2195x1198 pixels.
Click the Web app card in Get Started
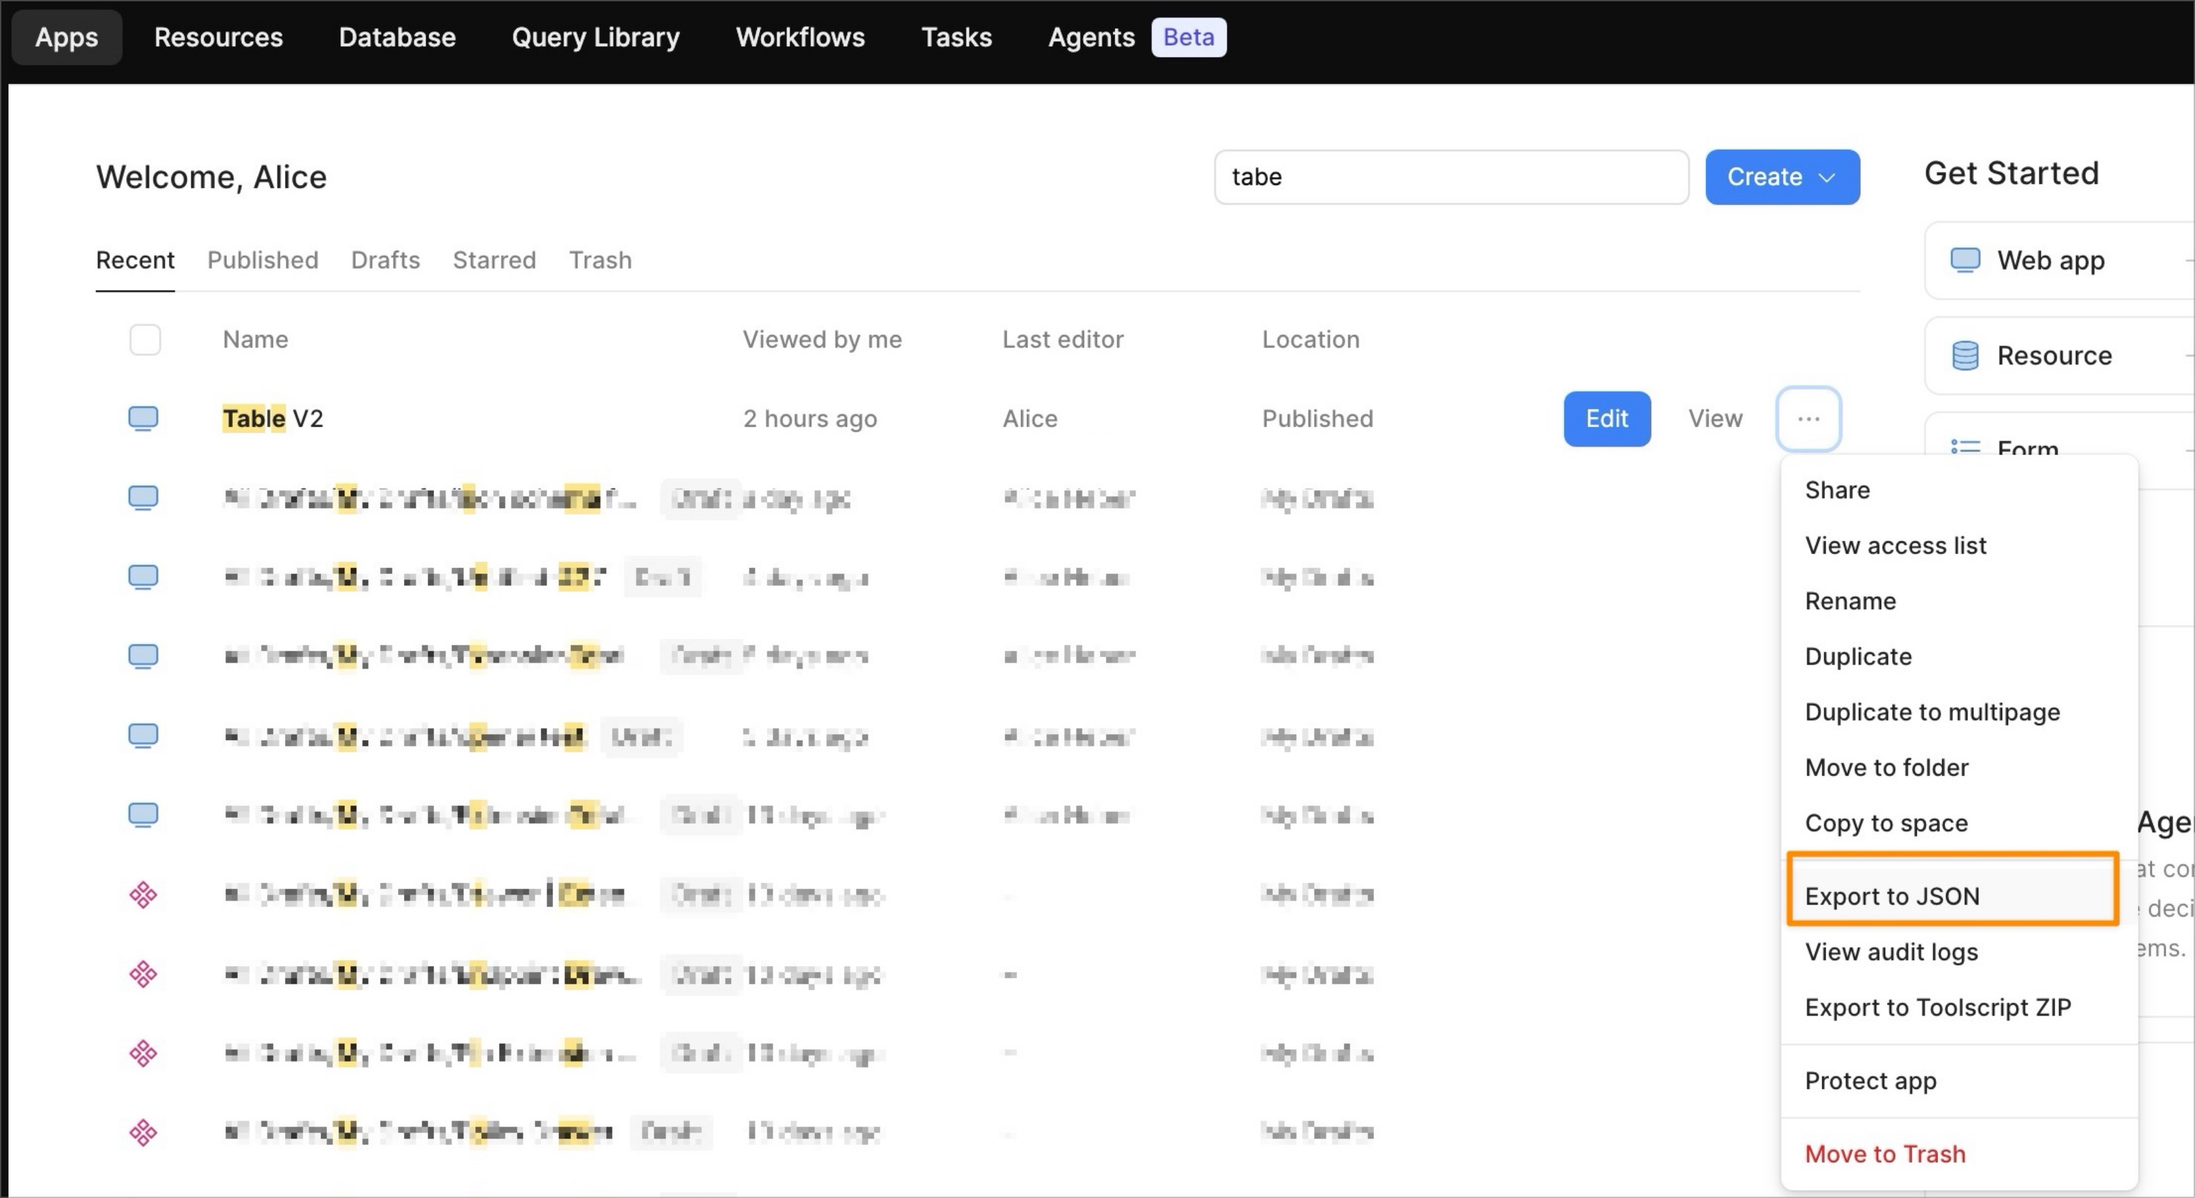[x=2058, y=261]
